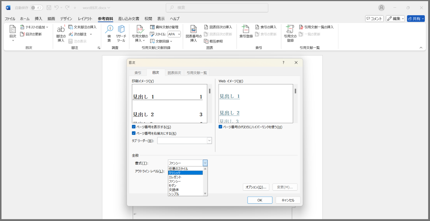Click the 書式 combo box arrow

[205, 163]
